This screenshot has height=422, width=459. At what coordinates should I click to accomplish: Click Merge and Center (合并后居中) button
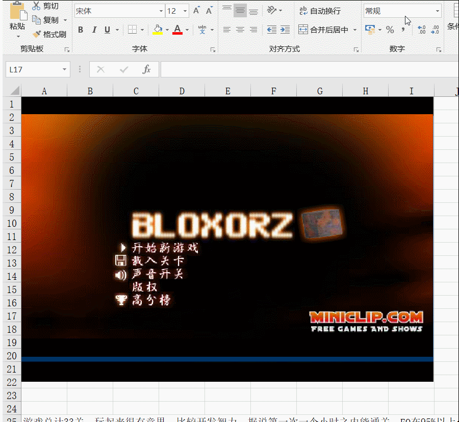point(323,30)
